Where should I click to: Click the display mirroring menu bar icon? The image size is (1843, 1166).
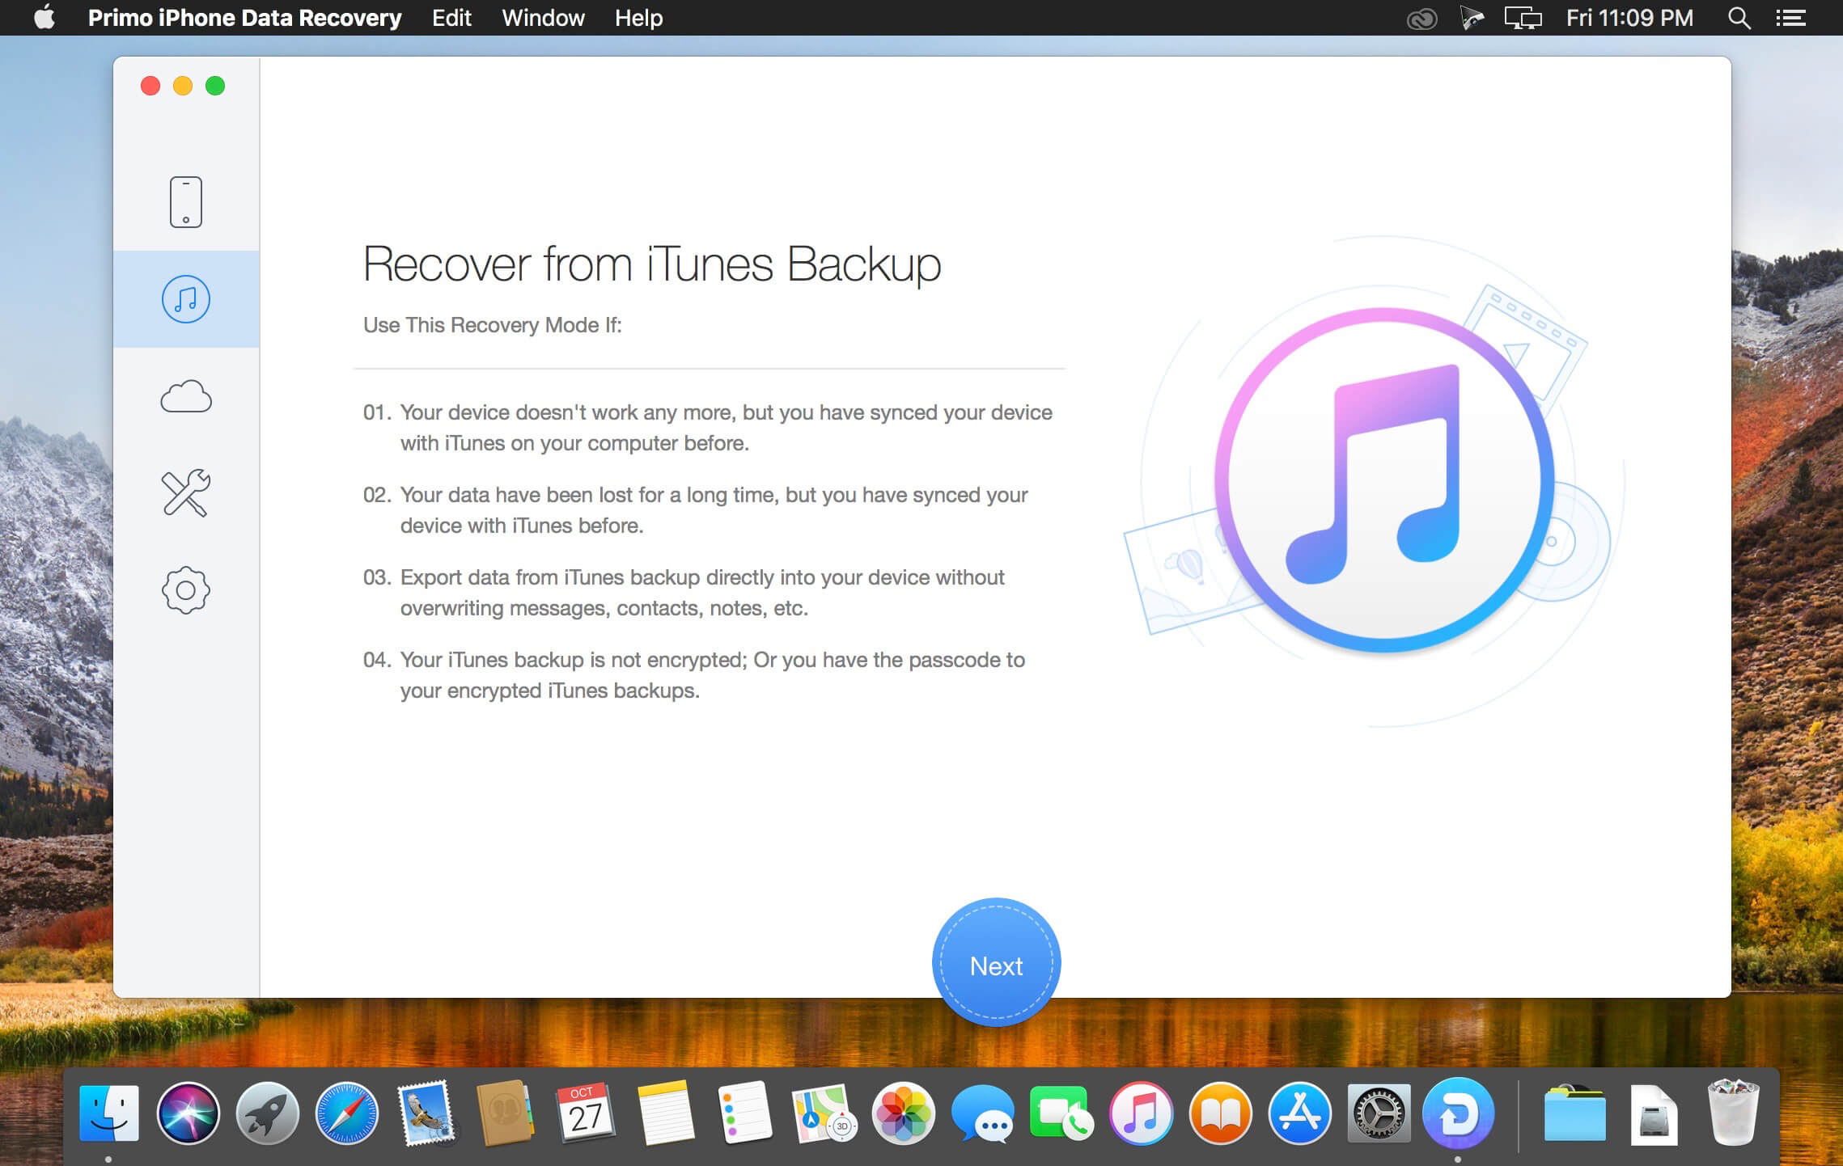pos(1523,18)
